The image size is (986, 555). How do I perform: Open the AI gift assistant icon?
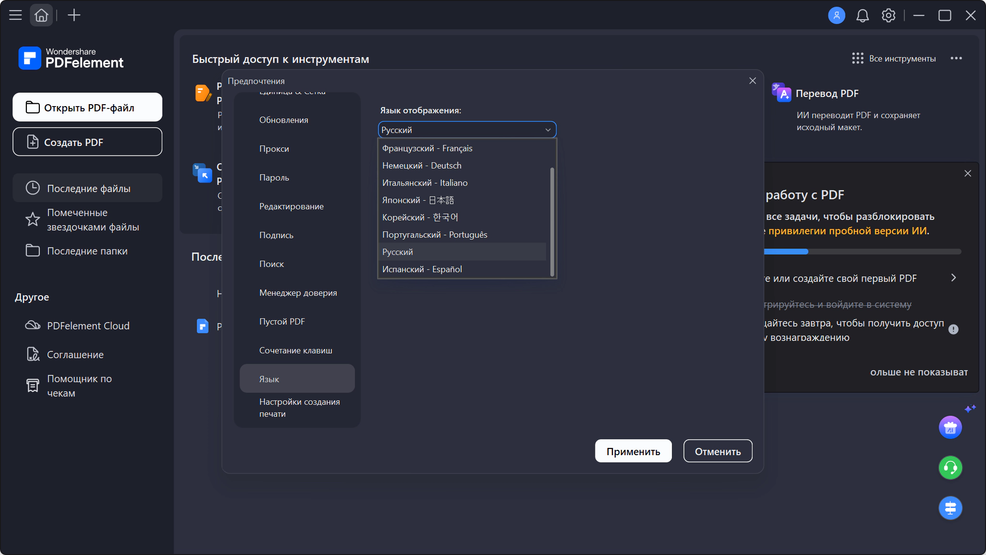click(x=950, y=427)
